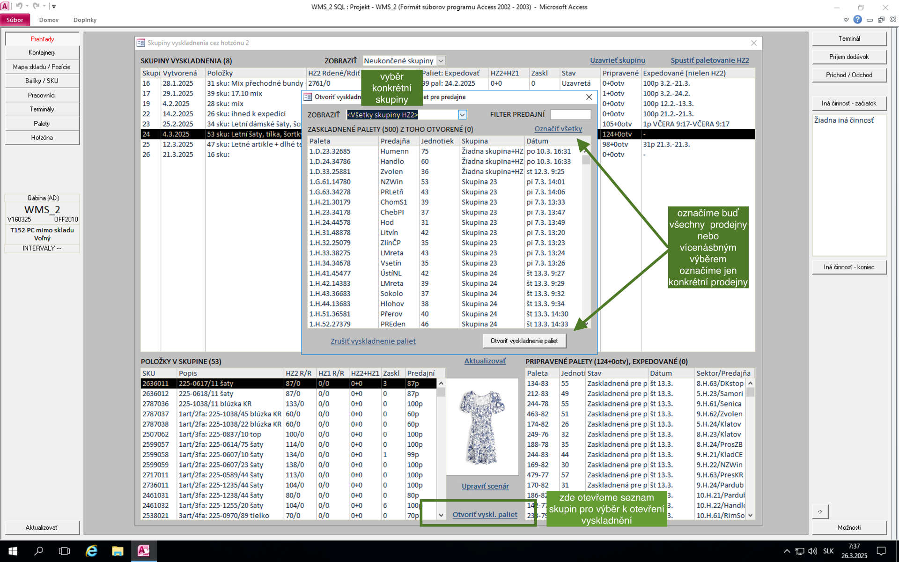Open File Explorer folder icon in taskbar
899x562 pixels.
coord(118,551)
